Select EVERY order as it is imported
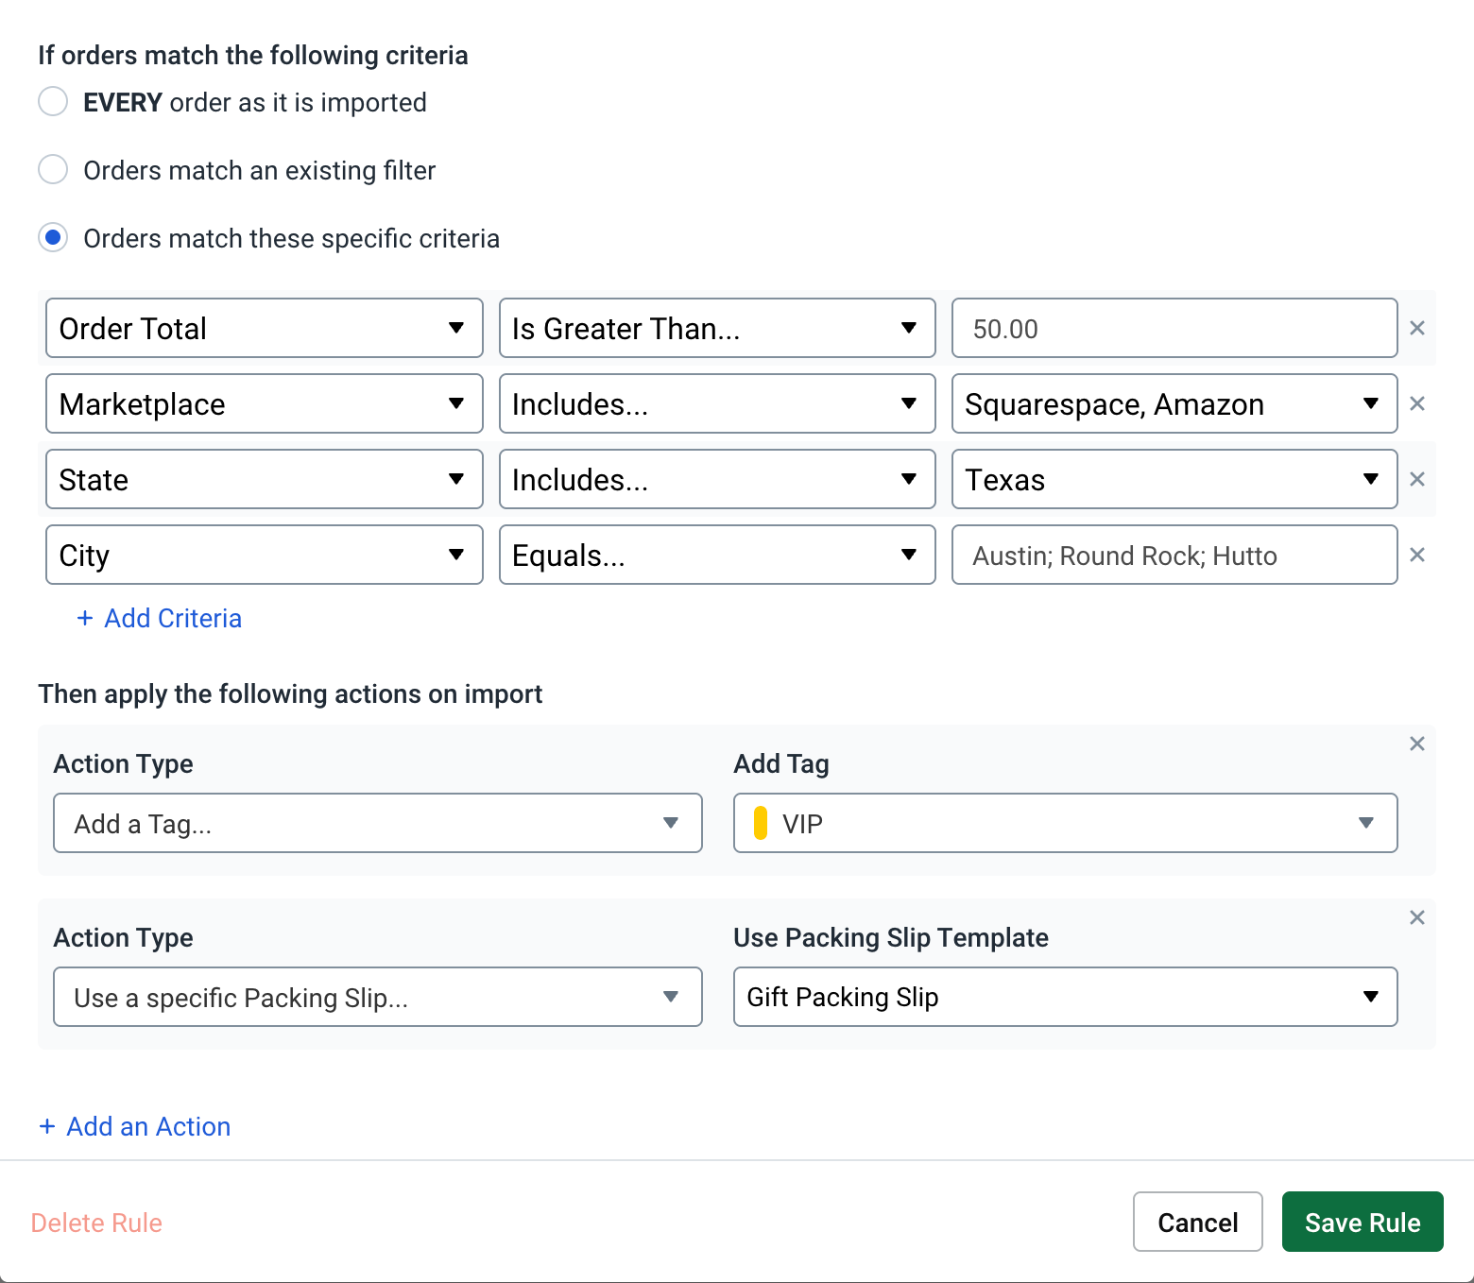Image resolution: width=1474 pixels, height=1283 pixels. click(x=53, y=101)
